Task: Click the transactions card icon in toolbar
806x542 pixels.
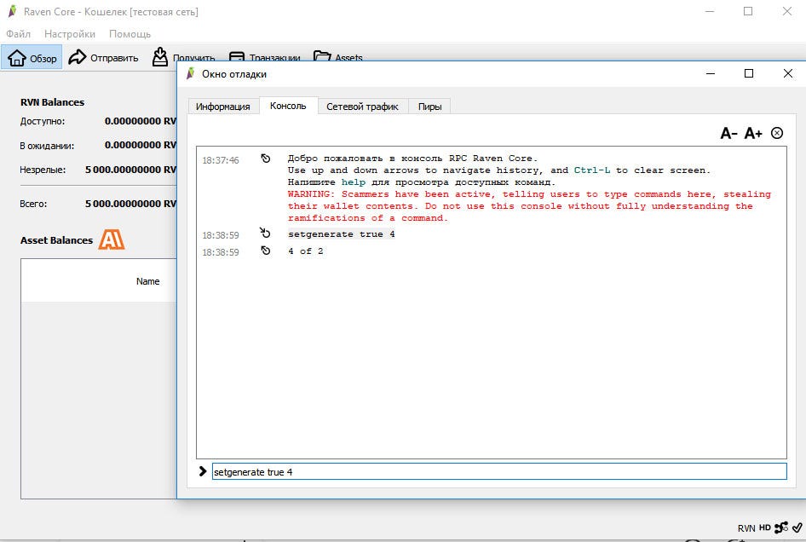Action: tap(237, 56)
